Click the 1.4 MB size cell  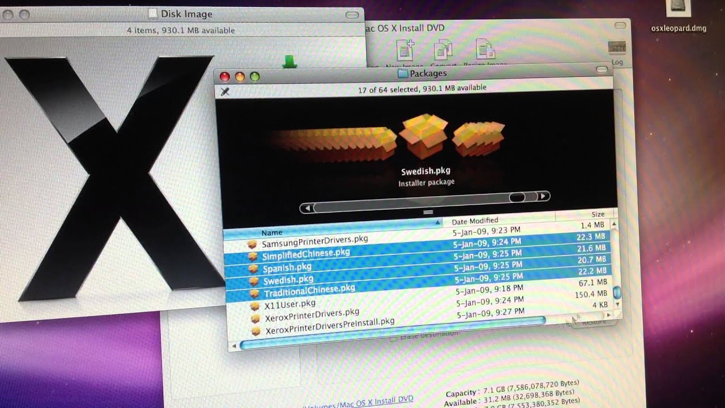point(592,226)
